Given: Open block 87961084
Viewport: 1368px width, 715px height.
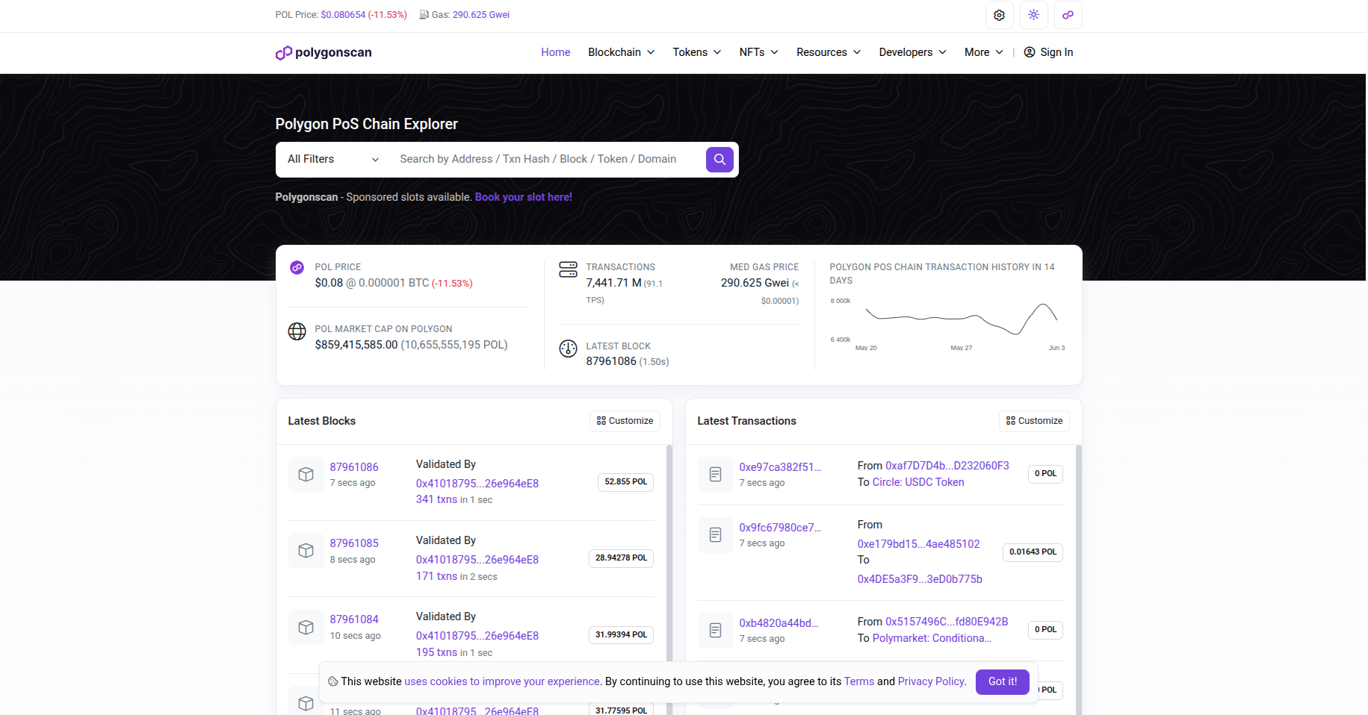Looking at the screenshot, I should [x=354, y=619].
